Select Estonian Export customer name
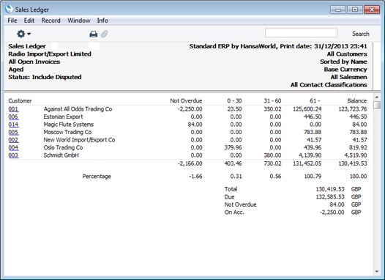 coord(63,117)
